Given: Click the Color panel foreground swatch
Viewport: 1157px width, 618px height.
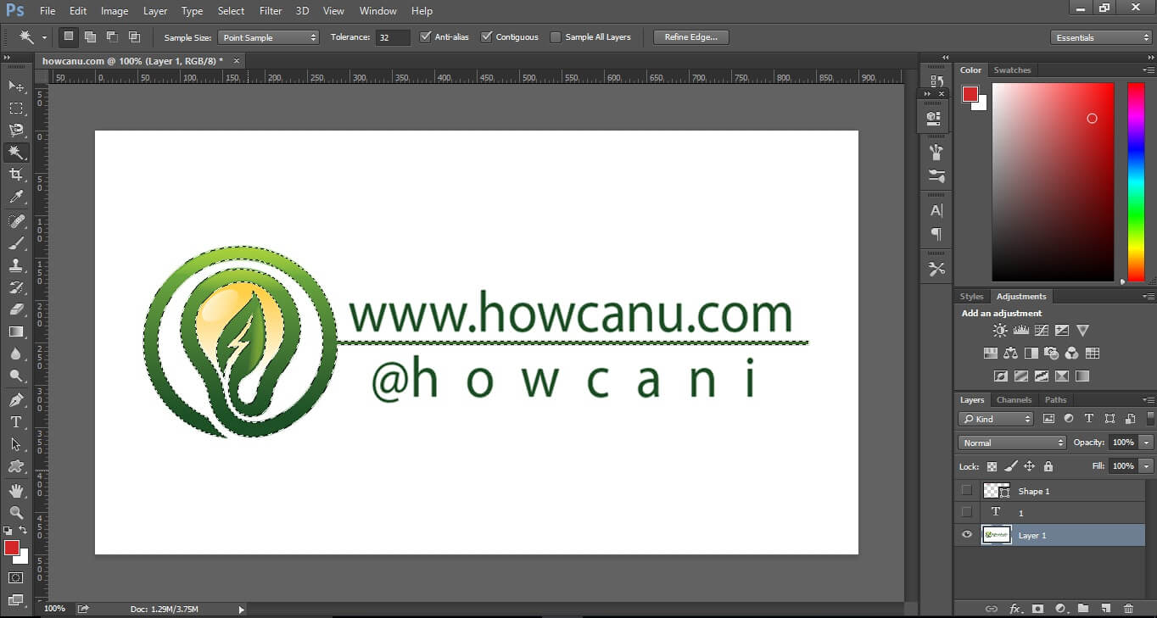Looking at the screenshot, I should 970,94.
